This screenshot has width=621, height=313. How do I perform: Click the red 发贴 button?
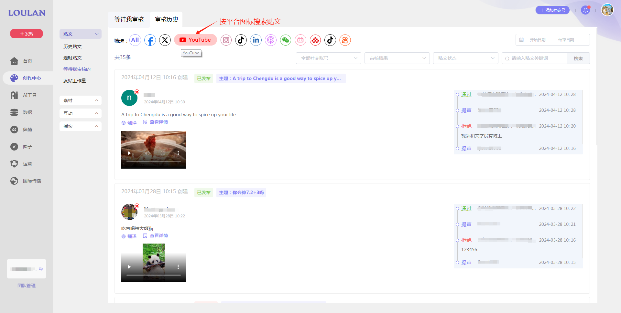click(x=27, y=34)
